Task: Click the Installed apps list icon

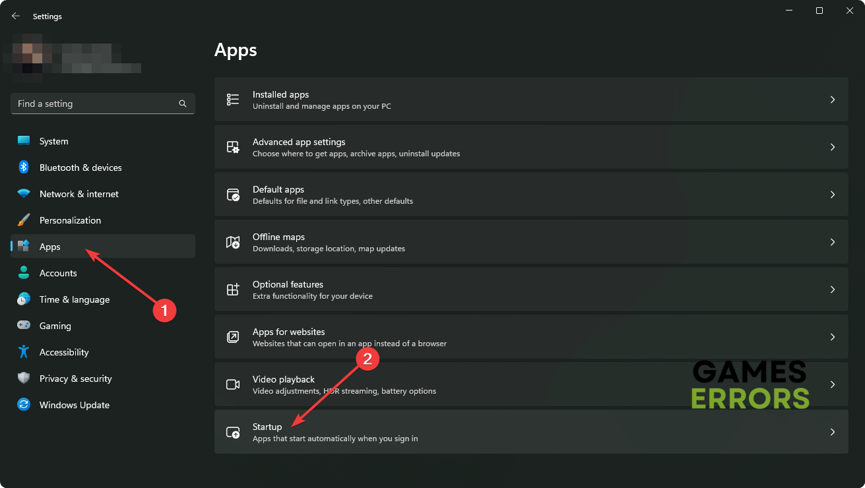Action: coord(233,100)
